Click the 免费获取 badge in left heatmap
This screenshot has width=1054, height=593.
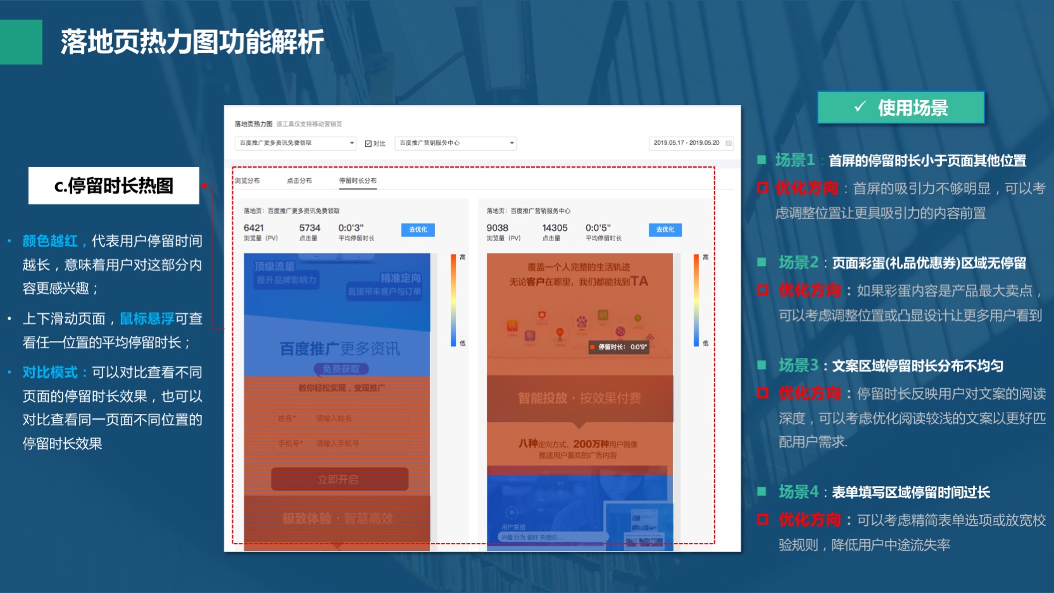pos(341,369)
